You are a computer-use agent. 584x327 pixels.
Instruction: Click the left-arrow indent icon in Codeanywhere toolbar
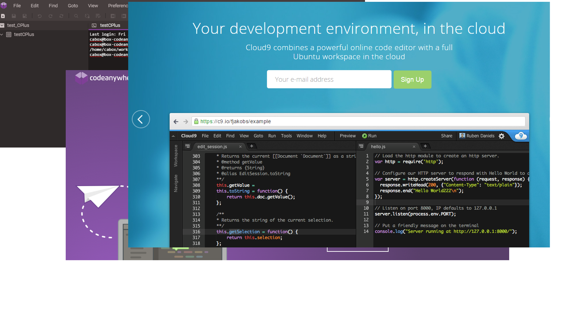point(113,16)
